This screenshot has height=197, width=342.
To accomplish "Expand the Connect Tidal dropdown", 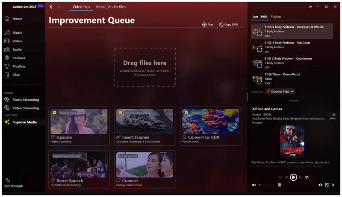I will pos(292,92).
